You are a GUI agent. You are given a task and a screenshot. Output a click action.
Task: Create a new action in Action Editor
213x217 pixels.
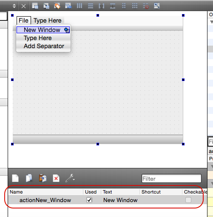(15, 178)
